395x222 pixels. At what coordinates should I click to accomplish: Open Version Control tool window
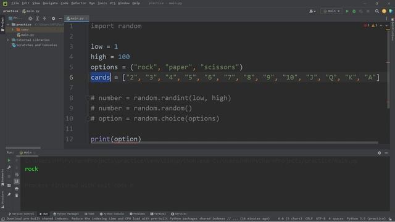(x=21, y=214)
